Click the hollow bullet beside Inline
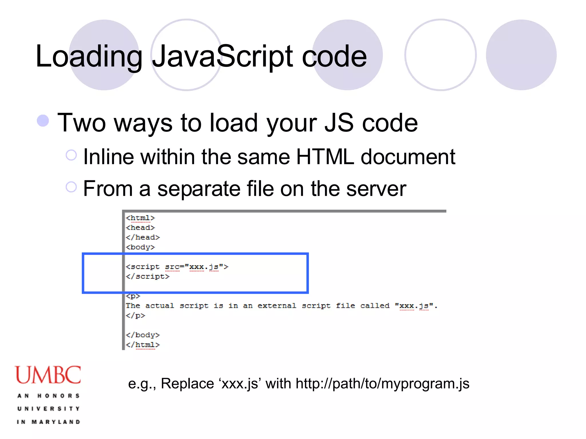Screen dimensions: 586x439 [71, 155]
